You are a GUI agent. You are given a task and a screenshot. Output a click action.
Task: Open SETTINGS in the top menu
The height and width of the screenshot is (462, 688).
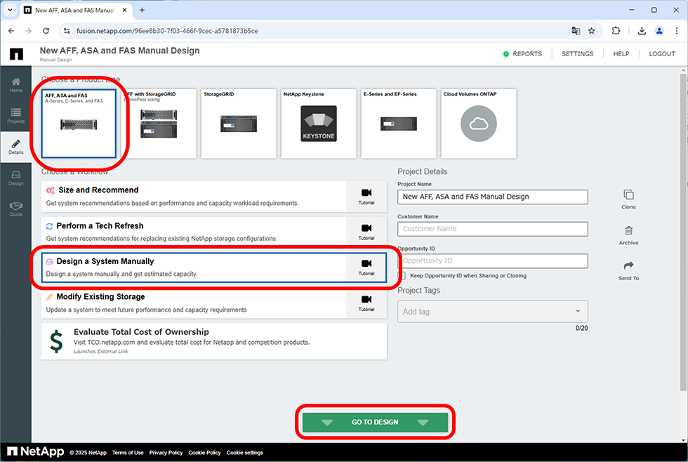click(x=577, y=53)
